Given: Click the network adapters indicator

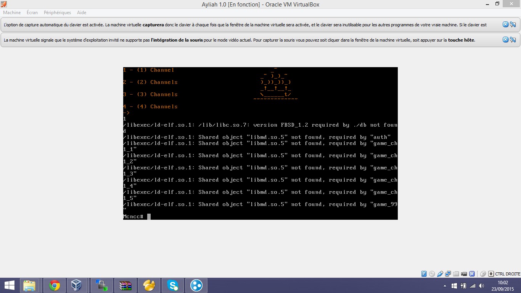Looking at the screenshot, I should click(x=448, y=274).
